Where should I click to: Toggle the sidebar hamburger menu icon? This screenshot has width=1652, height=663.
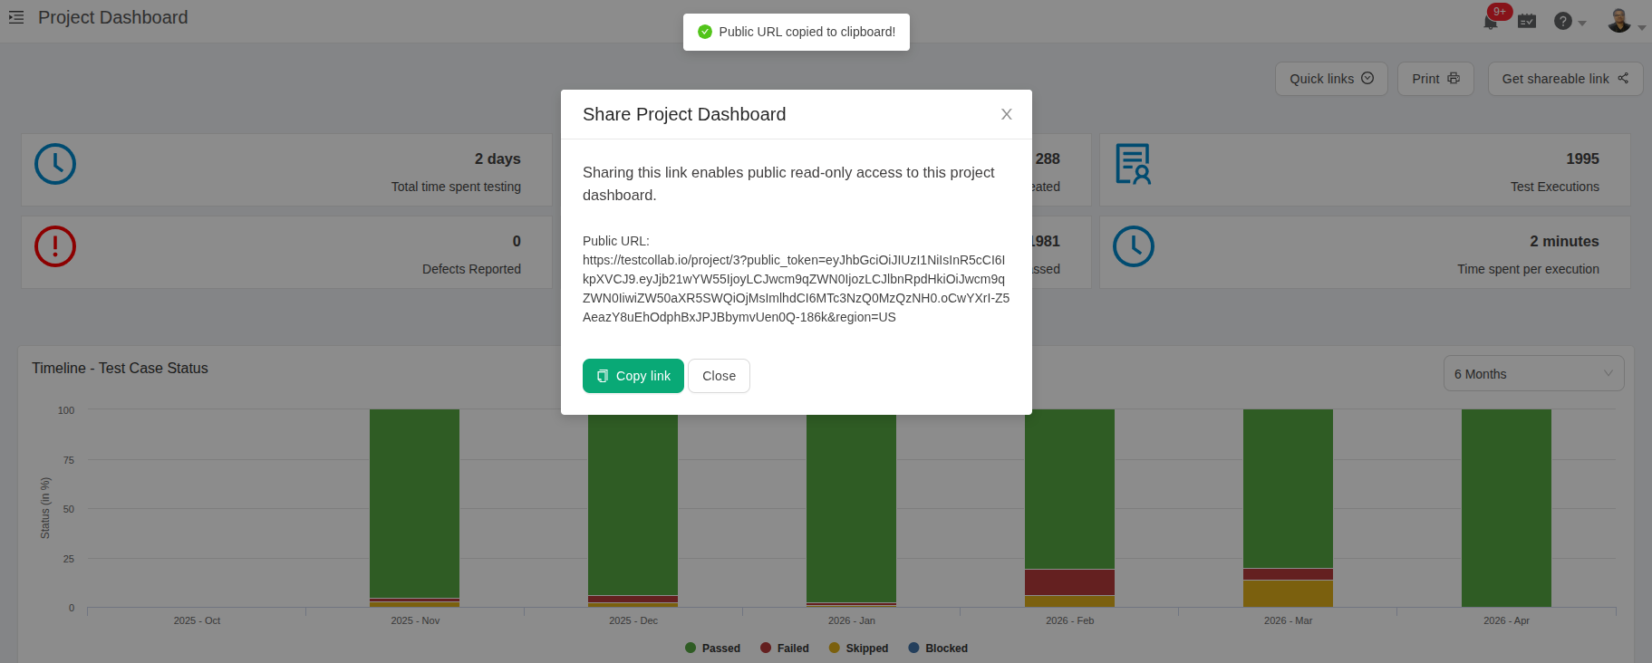pos(16,17)
